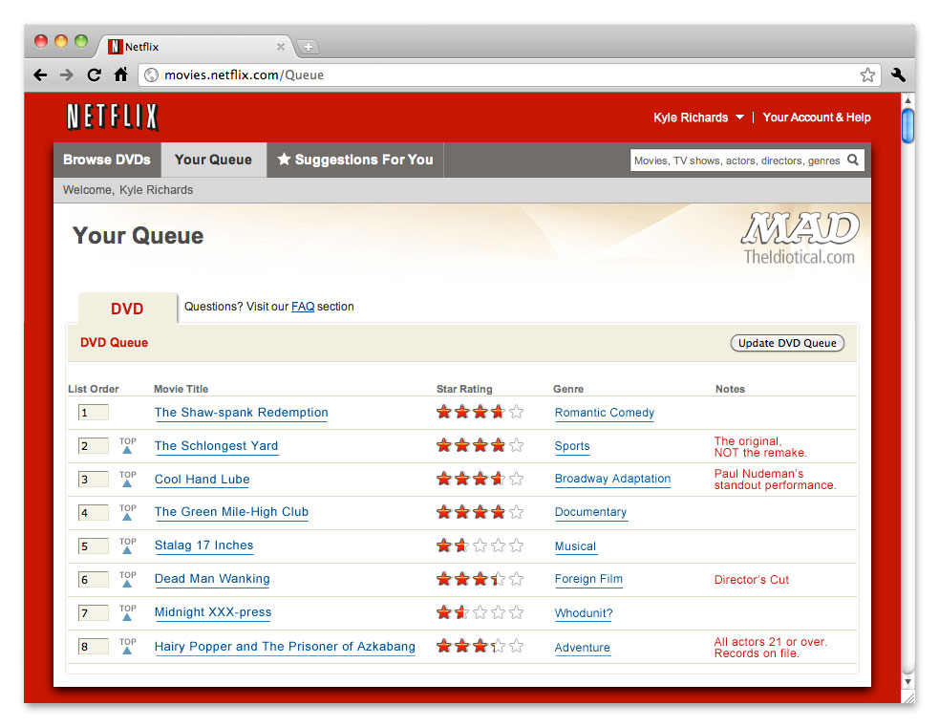Browse the Whodunit? genre link

point(584,613)
